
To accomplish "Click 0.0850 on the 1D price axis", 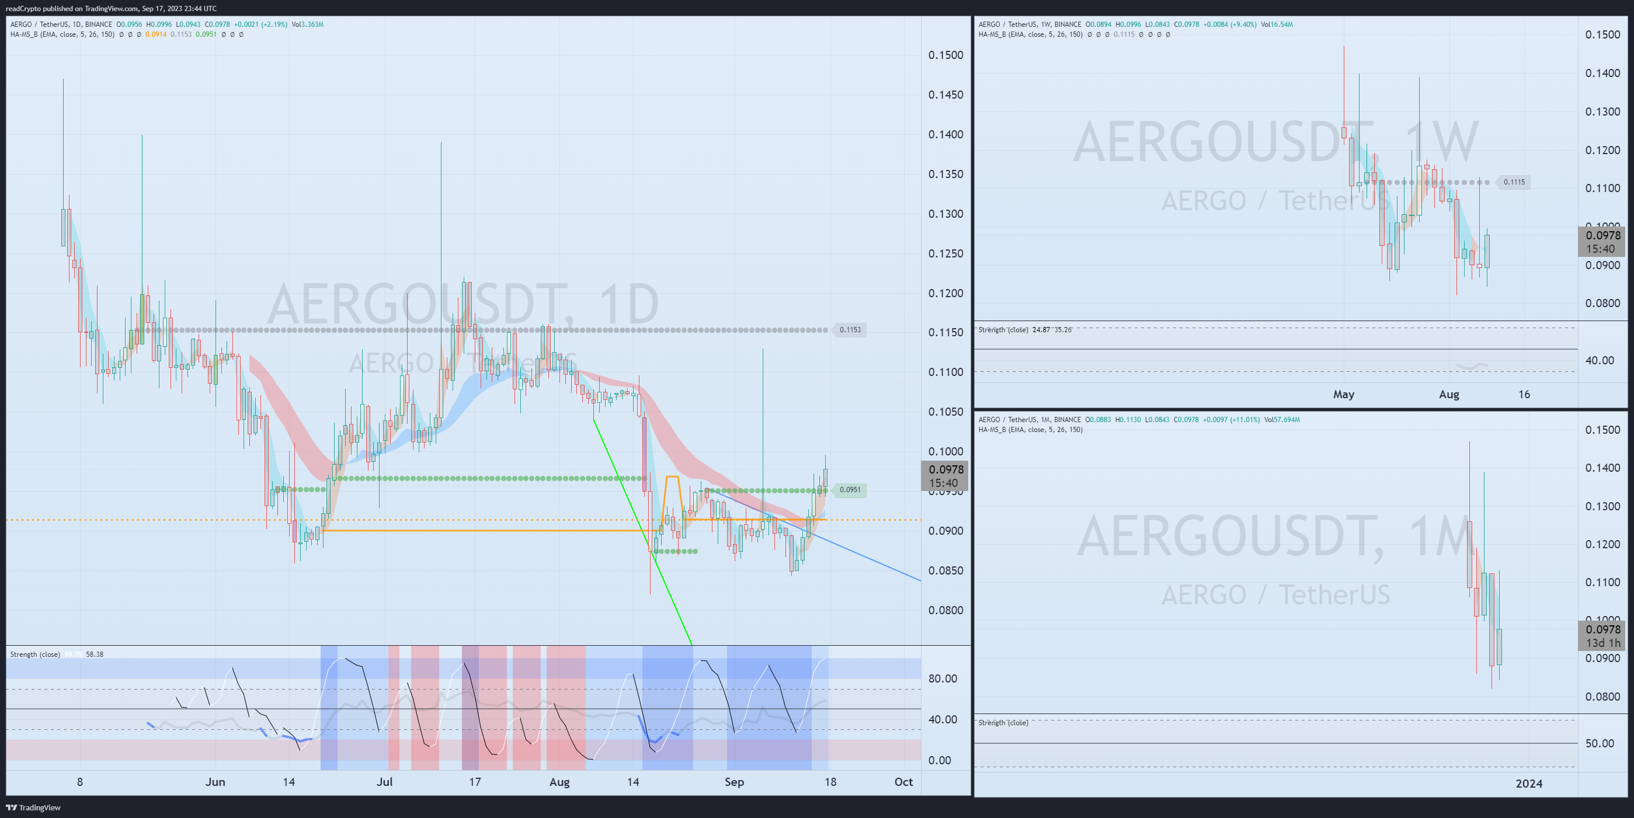I will [x=945, y=570].
